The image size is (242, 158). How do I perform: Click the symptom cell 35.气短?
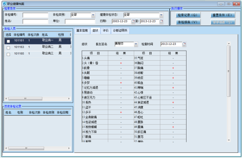pos(147,58)
